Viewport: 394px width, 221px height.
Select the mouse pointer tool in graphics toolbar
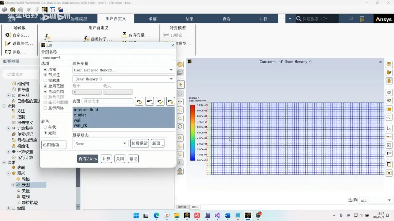tap(180, 85)
